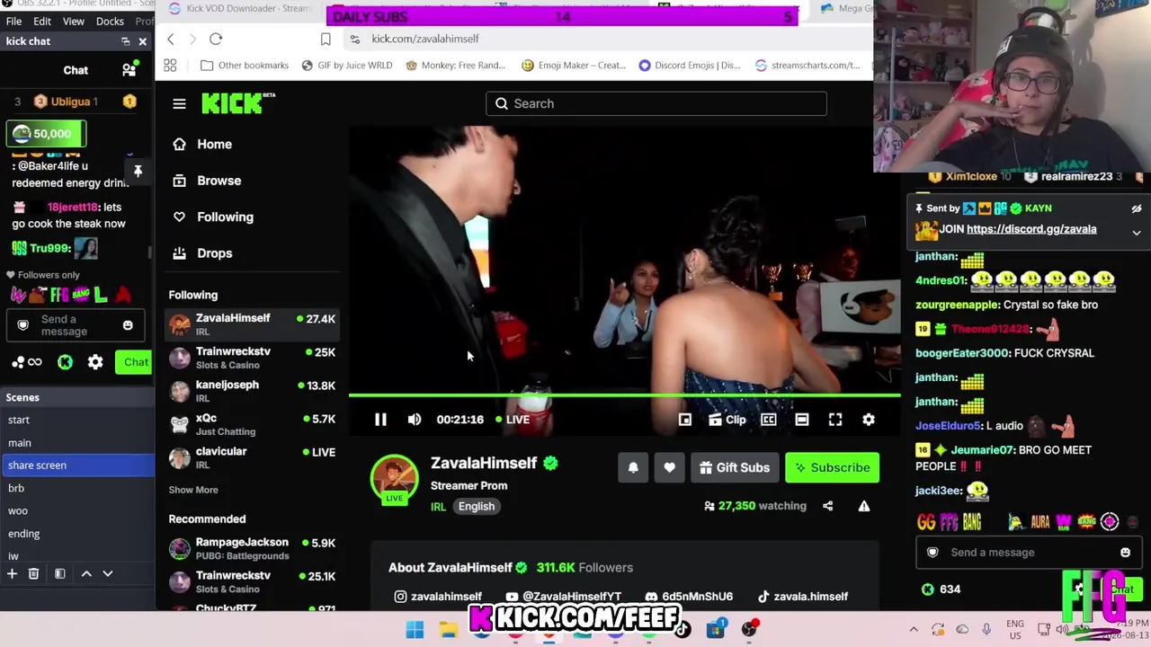Toggle closed captions on the player
The width and height of the screenshot is (1151, 647).
coord(769,420)
